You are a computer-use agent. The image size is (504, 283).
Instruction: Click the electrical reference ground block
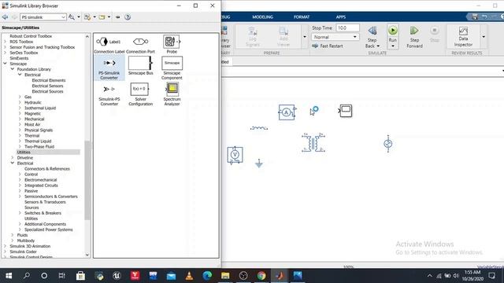tap(259, 164)
